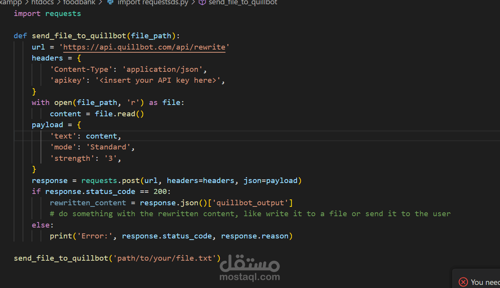This screenshot has width=500, height=288.
Task: Open the htdocs breadcrumb dropdown
Action: click(x=42, y=3)
